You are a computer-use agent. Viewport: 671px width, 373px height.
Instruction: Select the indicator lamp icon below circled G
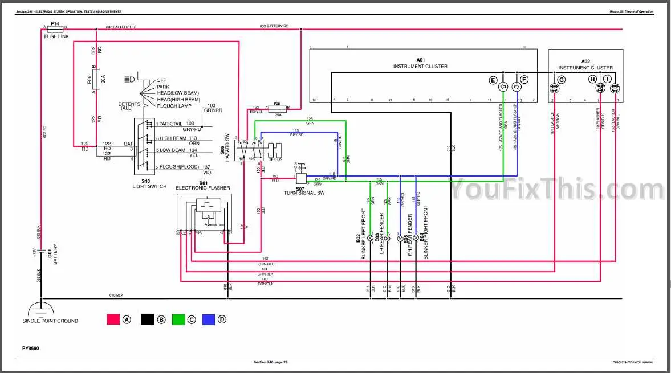coord(554,88)
